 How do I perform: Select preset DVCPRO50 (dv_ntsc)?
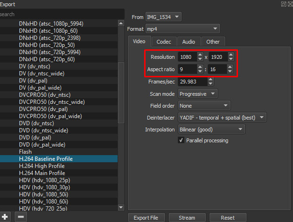pyautogui.click(x=59, y=95)
